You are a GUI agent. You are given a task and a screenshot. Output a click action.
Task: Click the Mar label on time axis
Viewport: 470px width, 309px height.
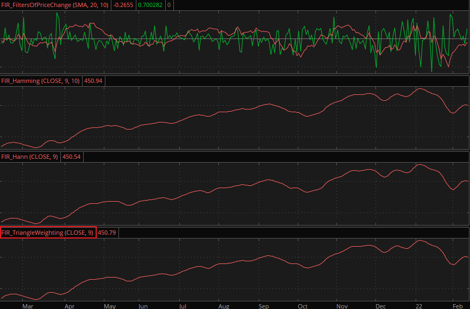pyautogui.click(x=28, y=305)
